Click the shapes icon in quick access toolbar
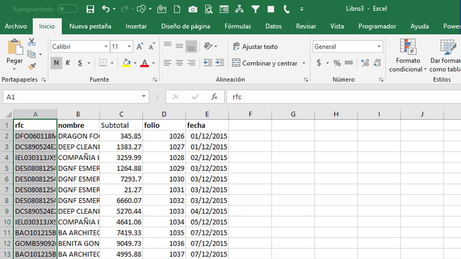Viewport: 461px width, 259px height. (141, 9)
